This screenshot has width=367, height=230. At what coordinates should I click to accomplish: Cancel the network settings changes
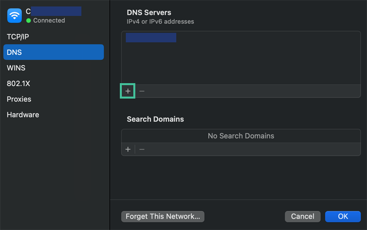click(303, 217)
